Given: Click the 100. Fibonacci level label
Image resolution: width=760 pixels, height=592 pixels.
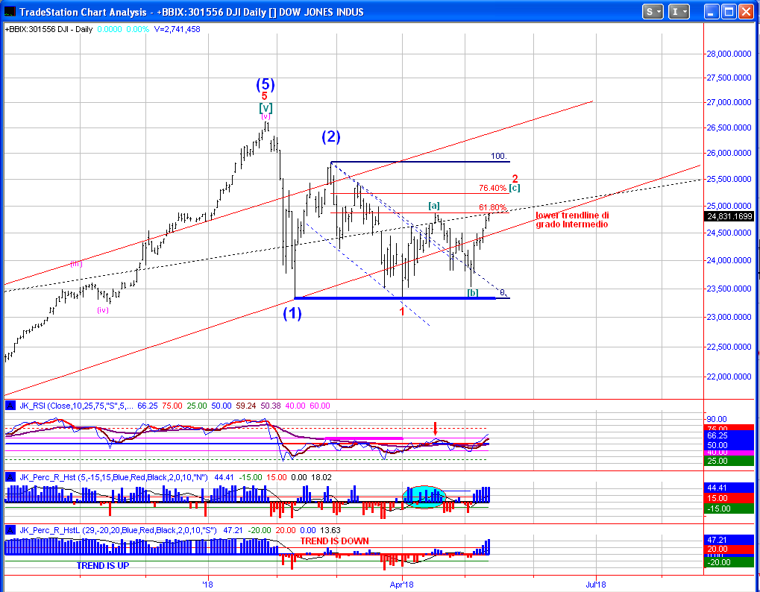Looking at the screenshot, I should [499, 156].
